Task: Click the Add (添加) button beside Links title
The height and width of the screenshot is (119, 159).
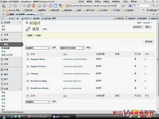Action: pos(45,29)
